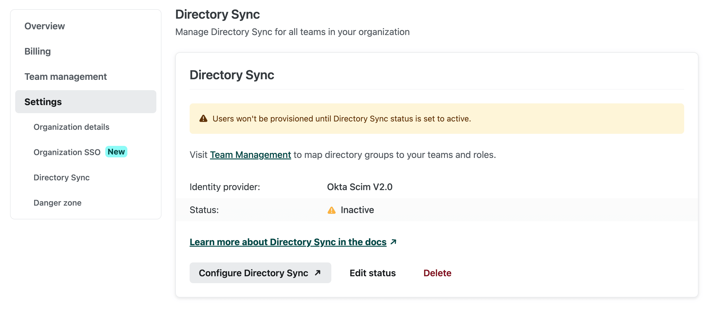Click the New badge next to Organization SSO
Image resolution: width=712 pixels, height=313 pixels.
click(x=116, y=152)
